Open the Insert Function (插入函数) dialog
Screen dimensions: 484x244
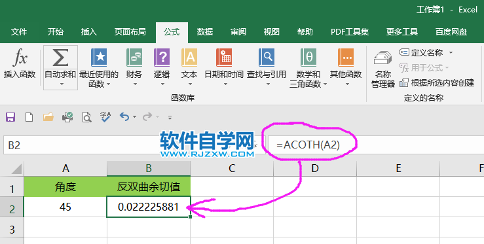point(20,63)
